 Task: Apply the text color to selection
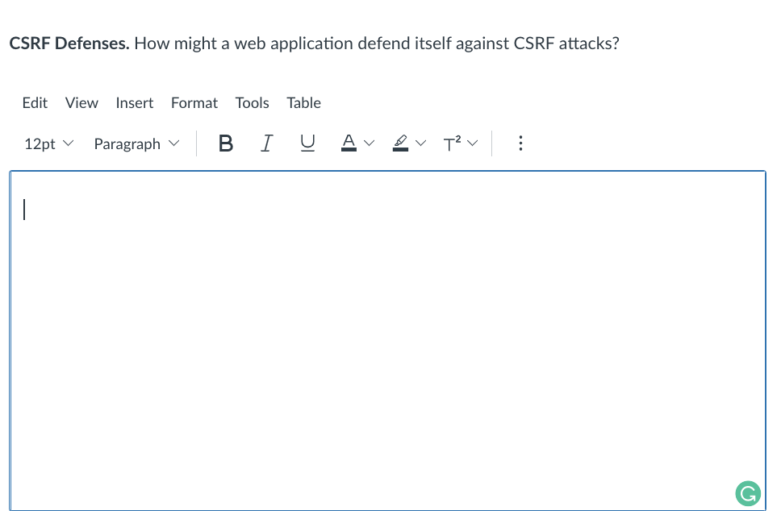tap(348, 143)
